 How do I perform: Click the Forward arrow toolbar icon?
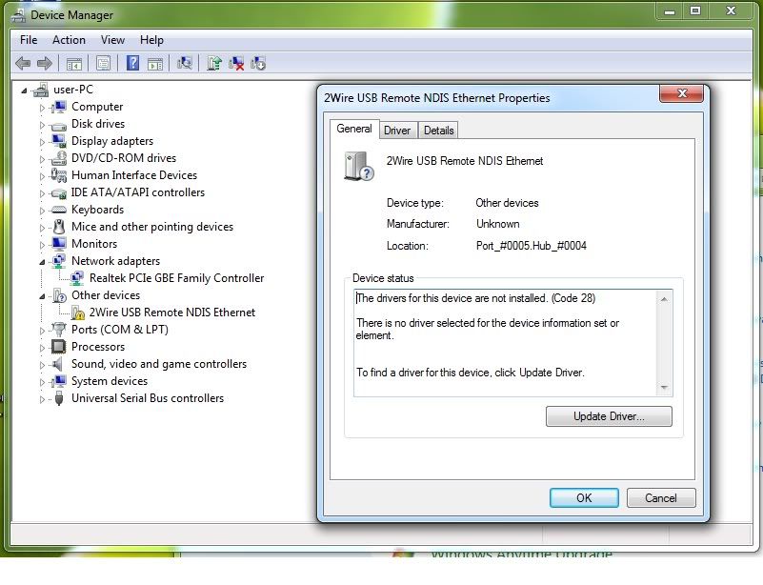(44, 63)
